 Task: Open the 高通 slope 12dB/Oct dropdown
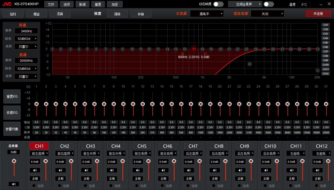click(x=26, y=39)
